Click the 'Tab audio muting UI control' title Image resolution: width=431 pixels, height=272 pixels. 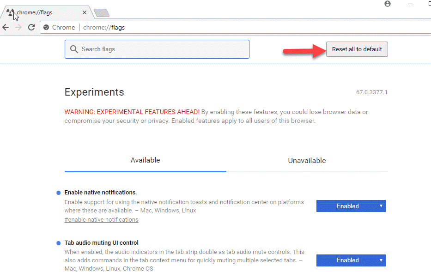tap(102, 243)
